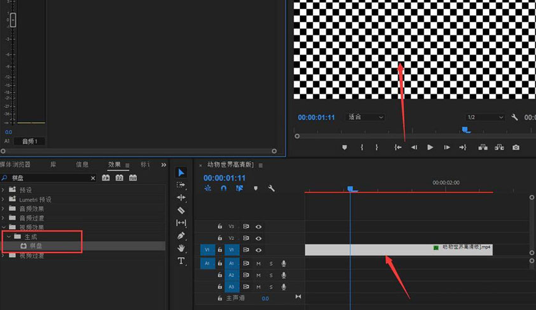This screenshot has width=536, height=310.
Task: Click Export Frame camera icon
Action: pos(516,147)
